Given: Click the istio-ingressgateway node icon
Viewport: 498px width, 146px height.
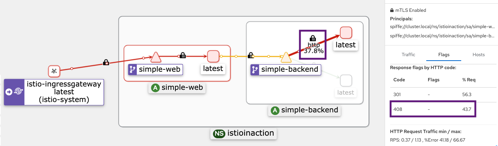Looking at the screenshot, I should click(x=54, y=71).
